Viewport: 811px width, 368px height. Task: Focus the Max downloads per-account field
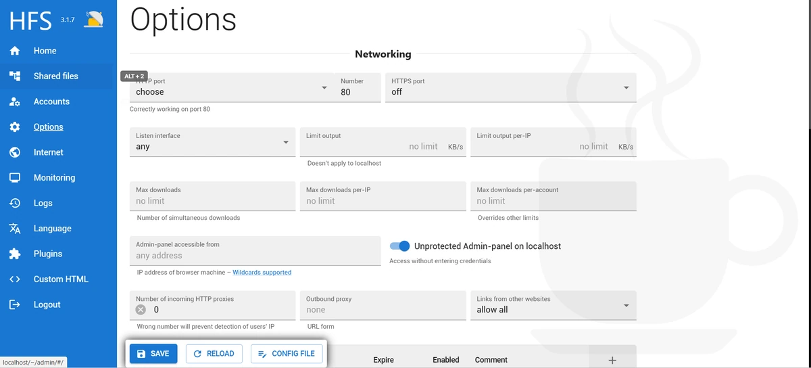[554, 196]
